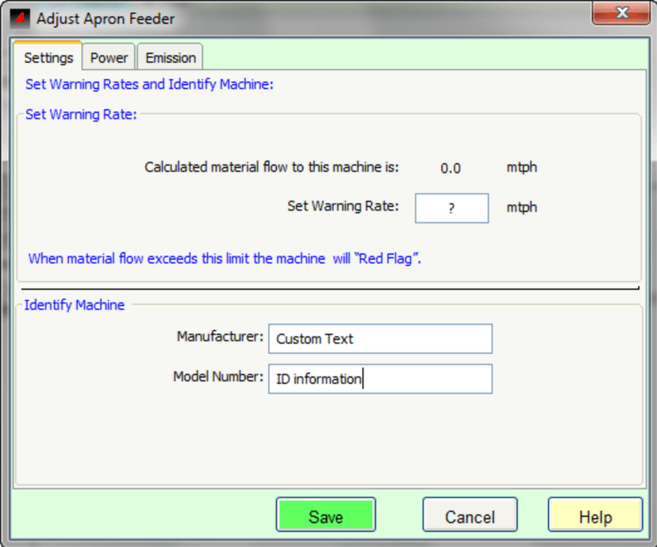
Task: Click the Set Warning Rate input box
Action: click(x=451, y=208)
